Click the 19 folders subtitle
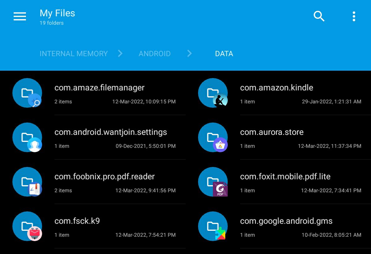 point(52,23)
